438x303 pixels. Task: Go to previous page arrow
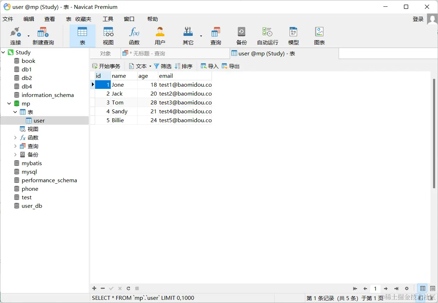coord(365,289)
